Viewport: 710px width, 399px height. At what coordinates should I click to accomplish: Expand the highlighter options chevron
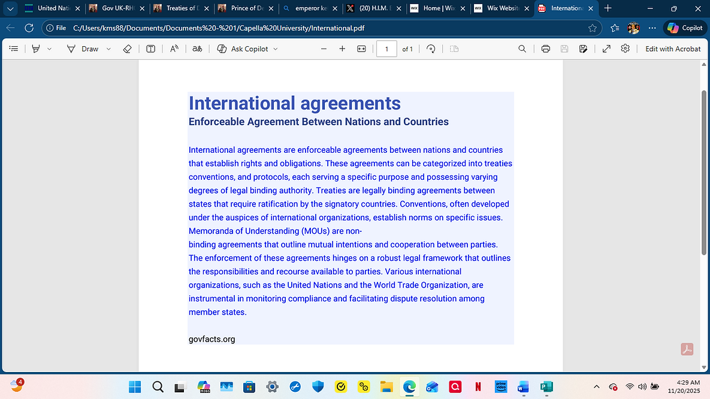point(50,49)
